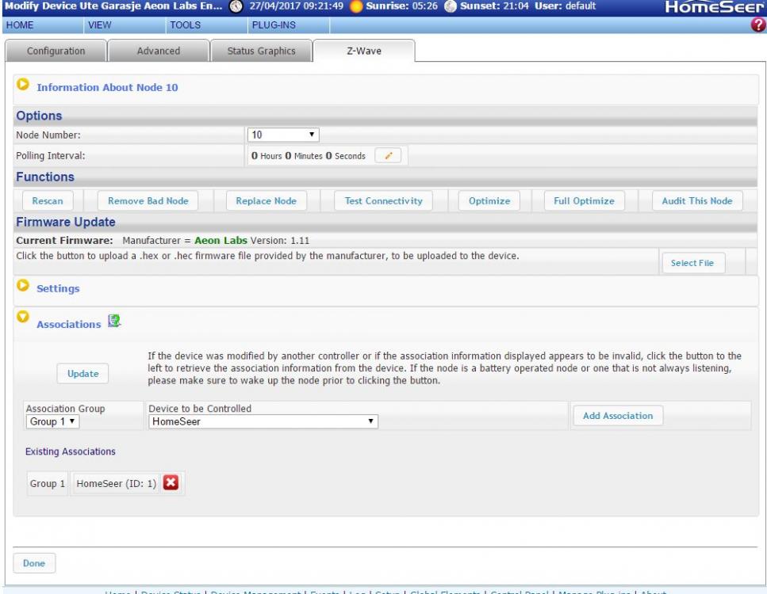Open the Advanced tab

[159, 51]
